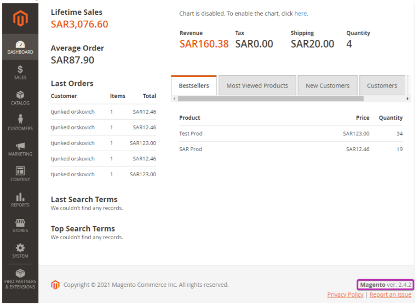Open the Customers person icon menu
Image resolution: width=419 pixels, height=306 pixels.
point(20,123)
